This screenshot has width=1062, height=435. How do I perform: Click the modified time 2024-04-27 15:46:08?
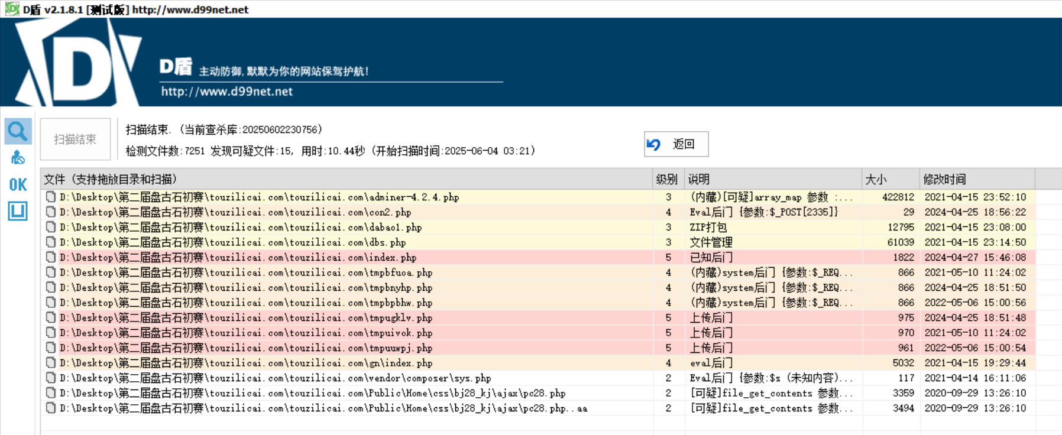976,257
